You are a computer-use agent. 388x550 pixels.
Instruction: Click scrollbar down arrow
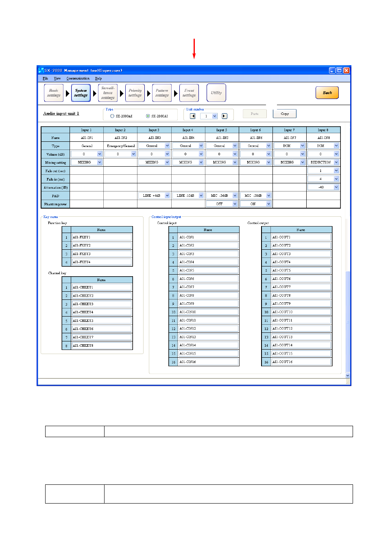pos(348,375)
